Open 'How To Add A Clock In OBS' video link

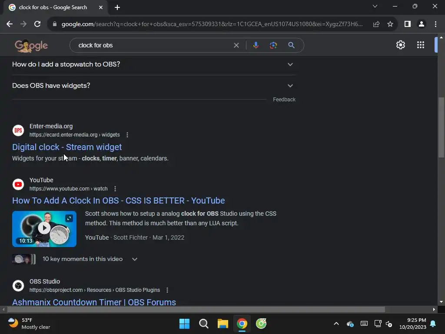tap(118, 200)
